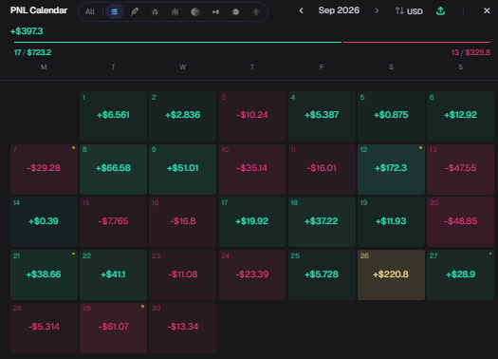Go to previous month arrow
This screenshot has width=498, height=359.
point(302,10)
